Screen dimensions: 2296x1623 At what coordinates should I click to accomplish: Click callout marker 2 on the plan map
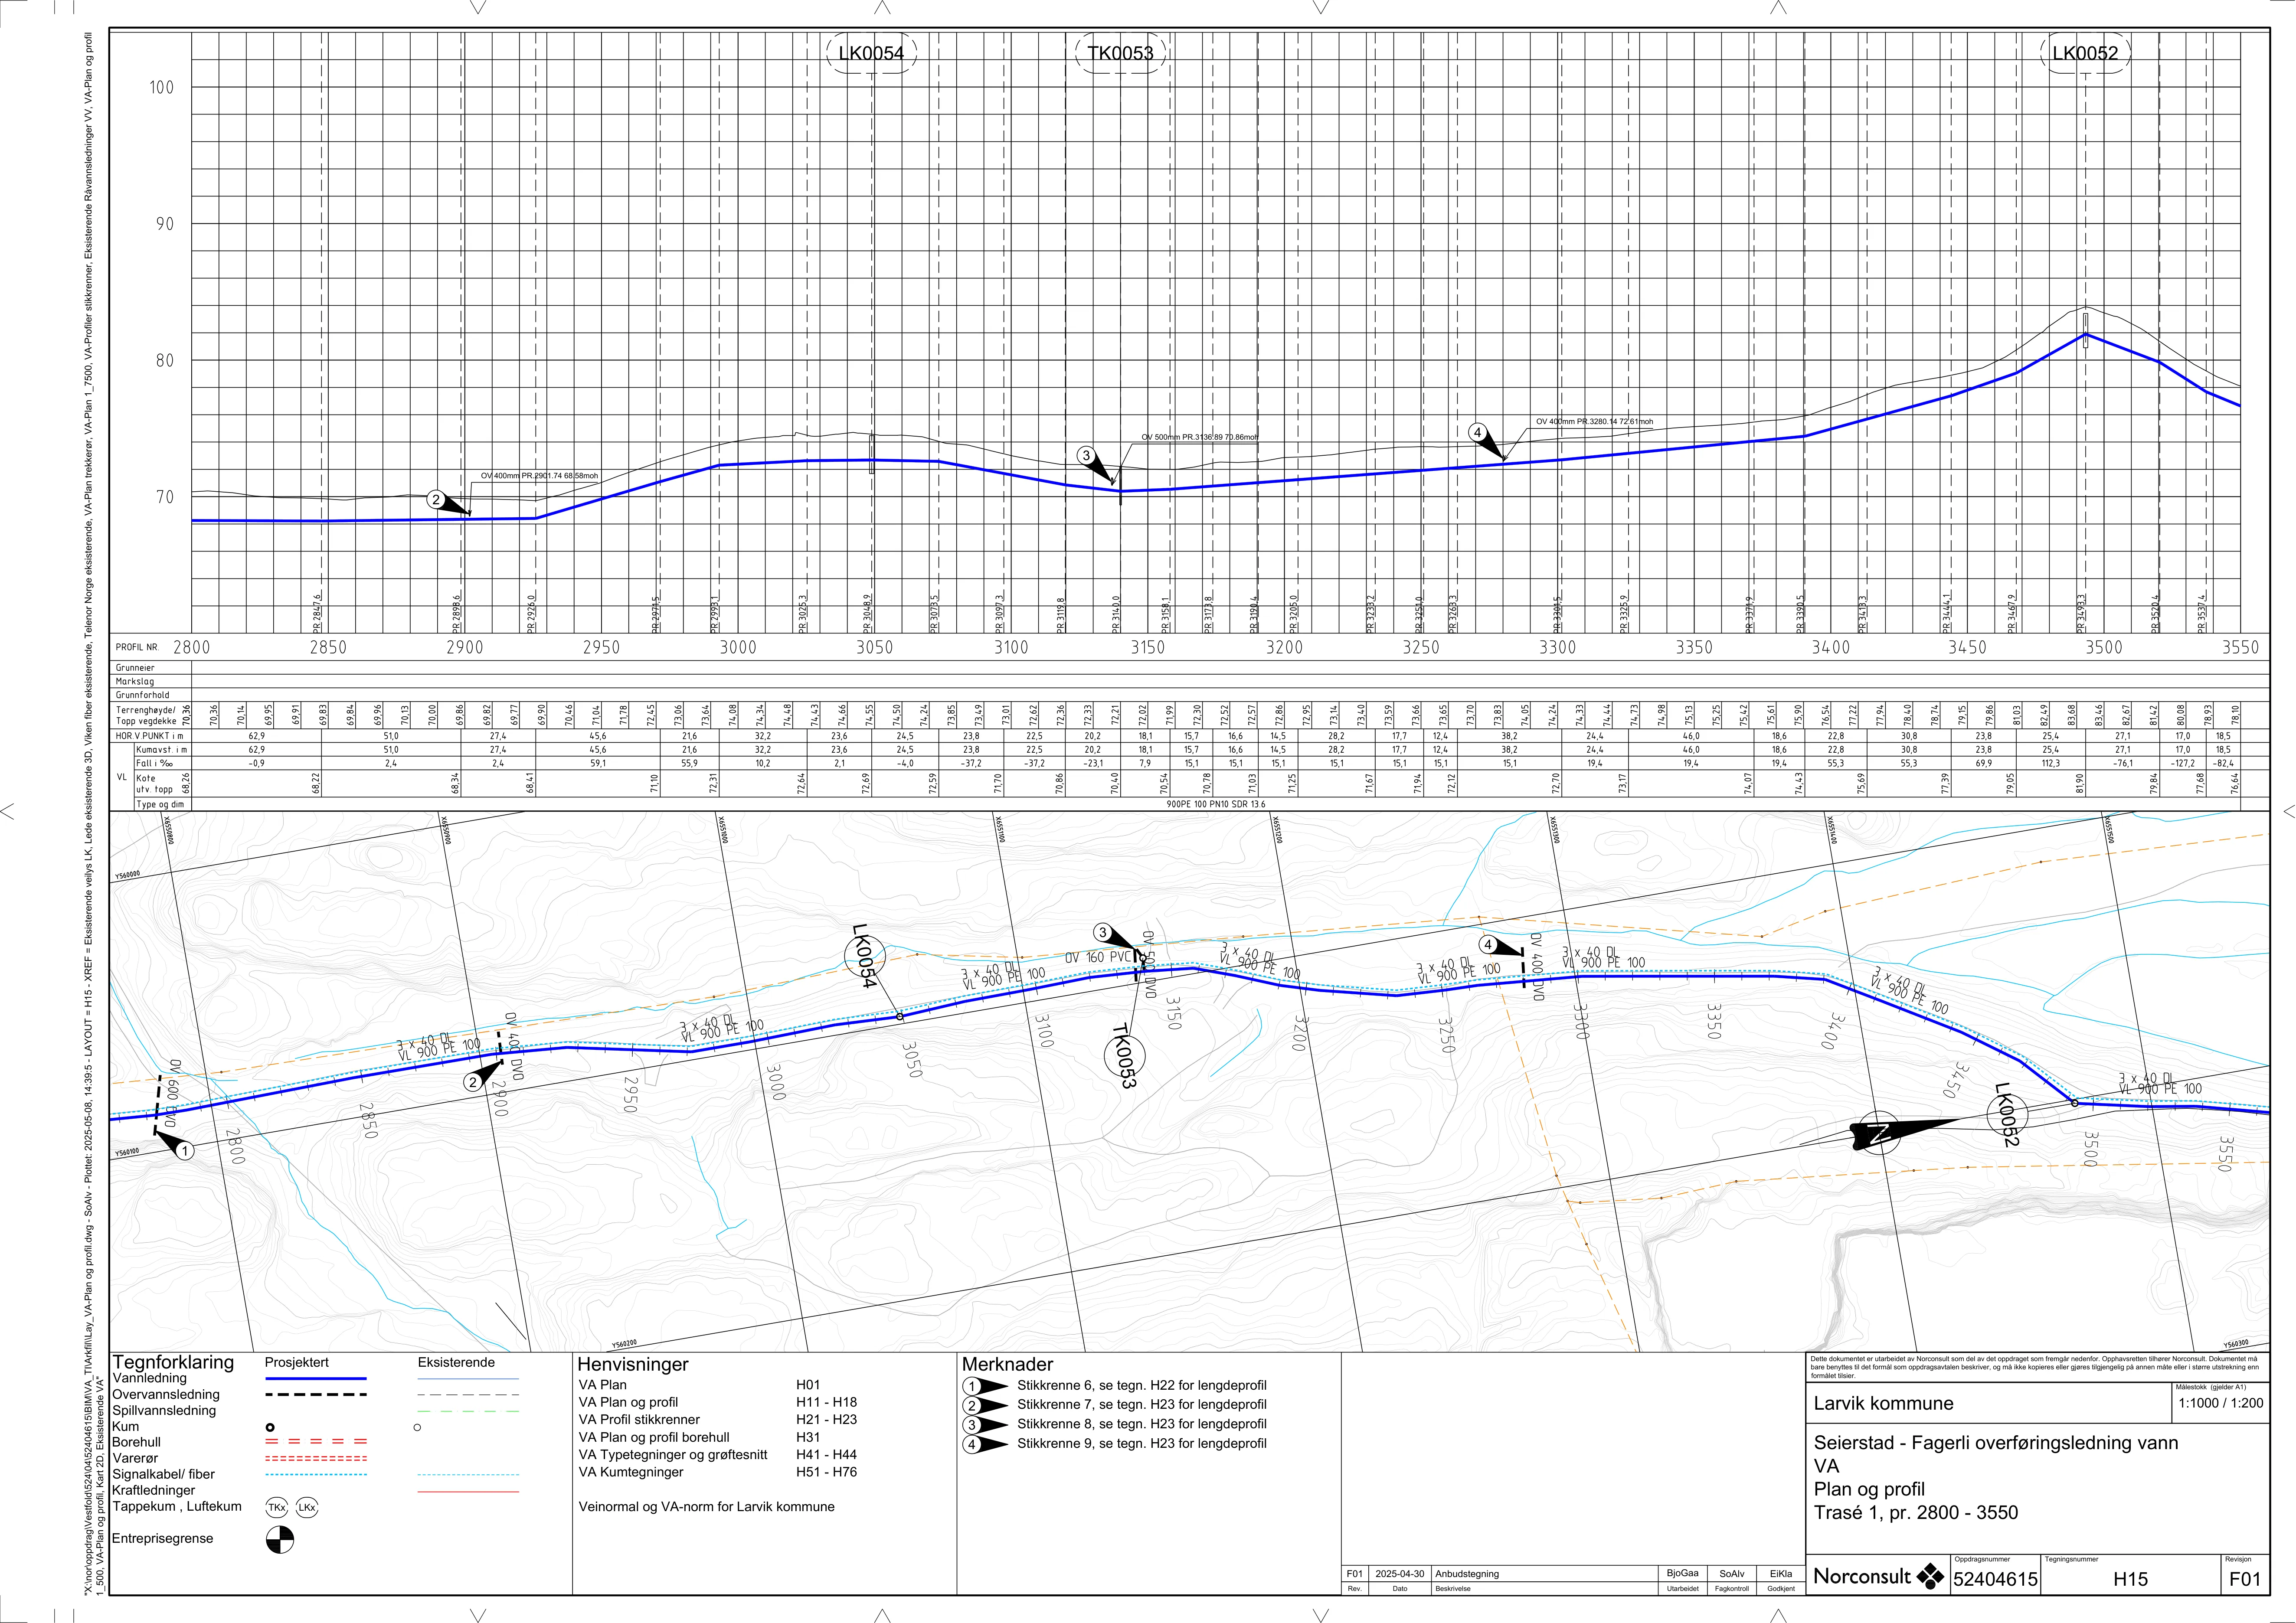coord(473,1082)
